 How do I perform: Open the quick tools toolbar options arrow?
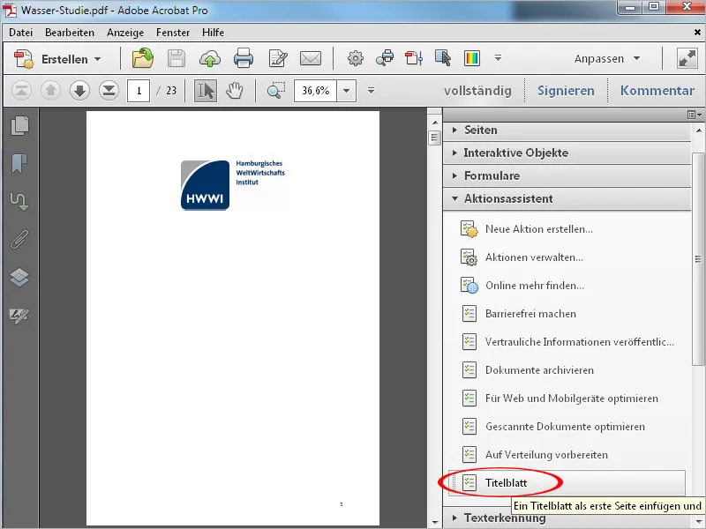coord(498,58)
